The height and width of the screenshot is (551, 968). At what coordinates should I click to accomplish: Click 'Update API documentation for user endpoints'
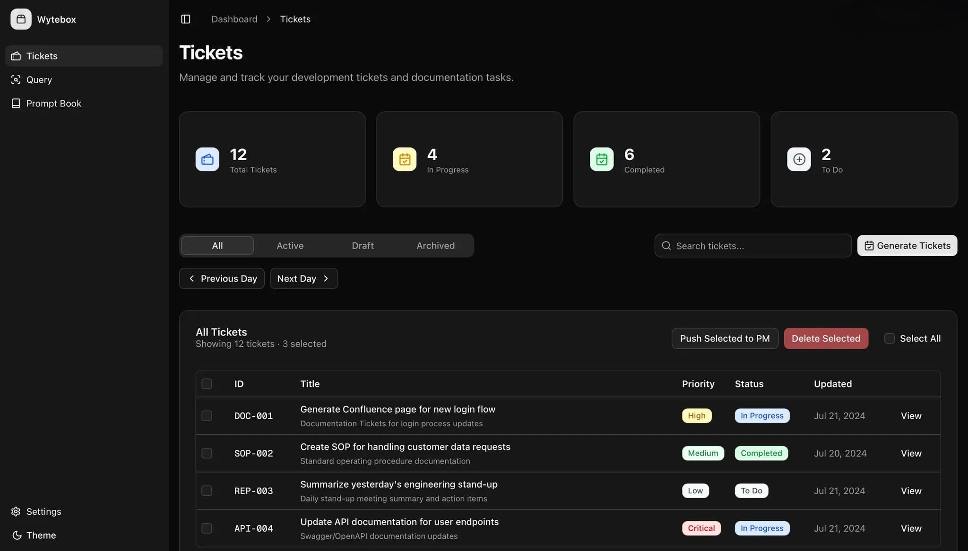[x=399, y=522]
